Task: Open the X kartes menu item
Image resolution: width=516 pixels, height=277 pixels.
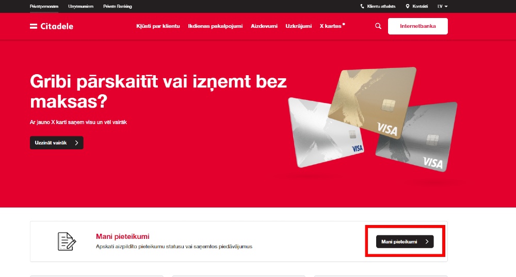Action: coord(332,26)
